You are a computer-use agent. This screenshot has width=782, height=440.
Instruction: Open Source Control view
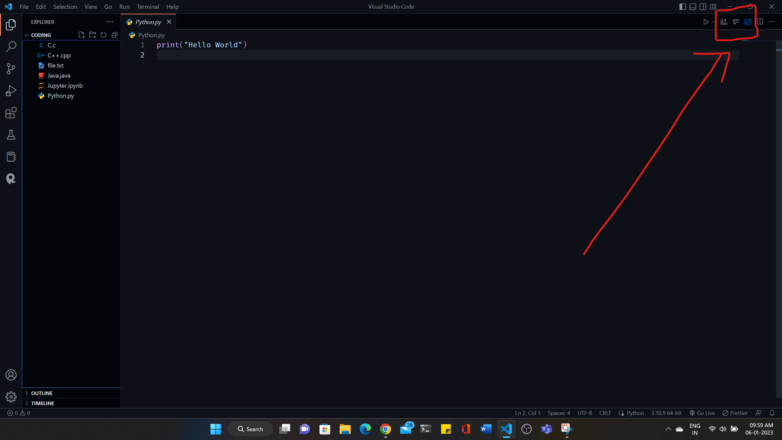click(11, 69)
